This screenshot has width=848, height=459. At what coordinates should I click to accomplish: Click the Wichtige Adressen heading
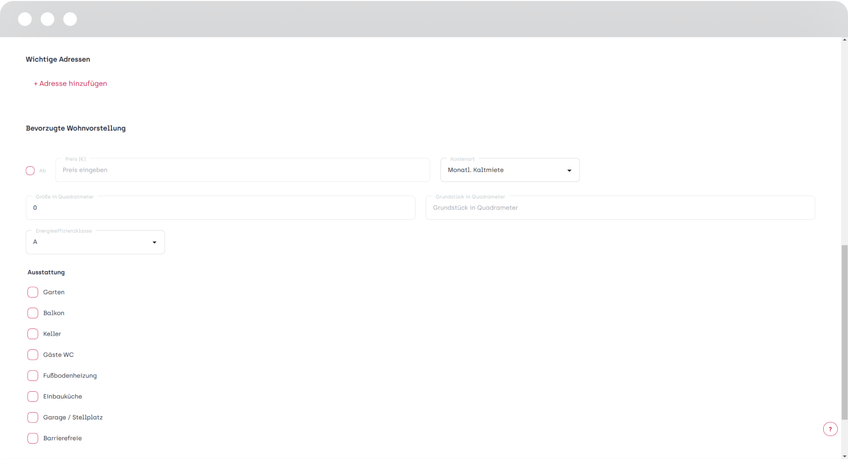pyautogui.click(x=58, y=59)
